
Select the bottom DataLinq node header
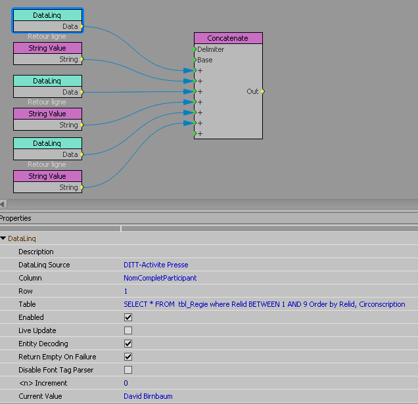click(47, 143)
